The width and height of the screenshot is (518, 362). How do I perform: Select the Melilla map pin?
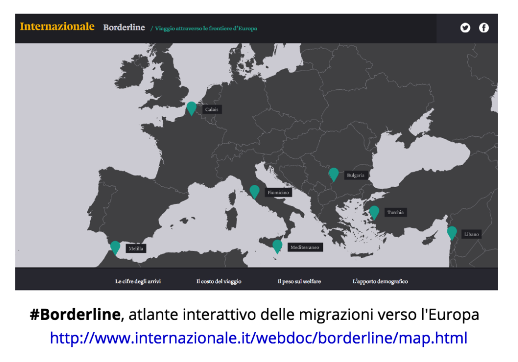[115, 248]
